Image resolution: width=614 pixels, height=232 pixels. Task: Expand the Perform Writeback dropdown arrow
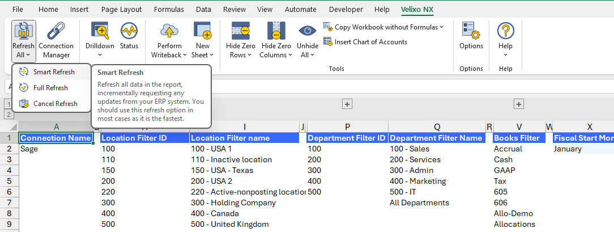point(185,55)
